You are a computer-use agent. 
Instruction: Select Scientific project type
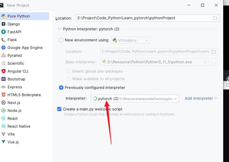pyautogui.click(x=16, y=63)
